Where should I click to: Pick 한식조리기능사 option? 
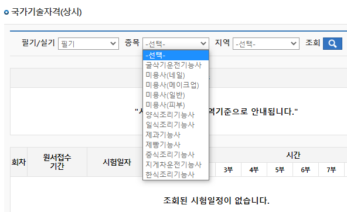[x=176, y=175]
